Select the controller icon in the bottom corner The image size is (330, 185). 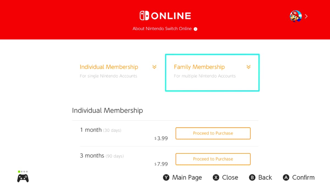point(23,178)
